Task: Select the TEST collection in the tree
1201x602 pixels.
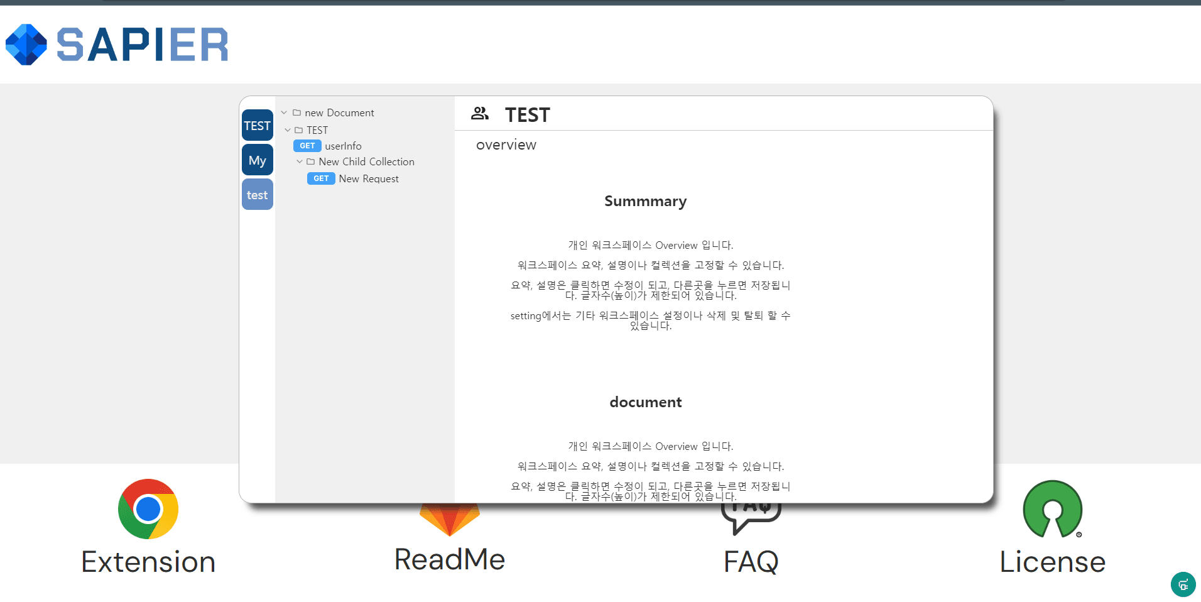Action: coord(317,130)
